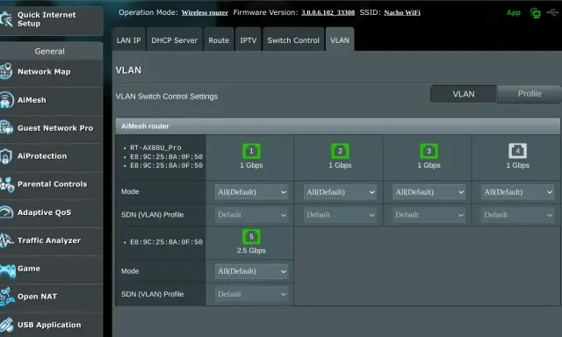Select the VLAN tab in top row

click(x=340, y=39)
